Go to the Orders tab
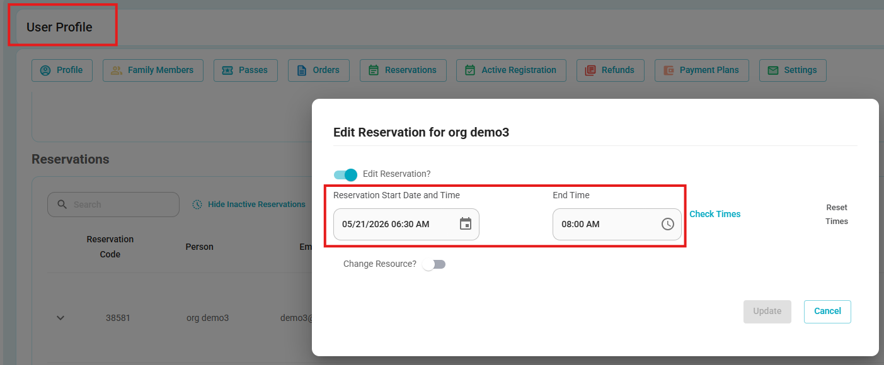The width and height of the screenshot is (884, 365). click(319, 70)
